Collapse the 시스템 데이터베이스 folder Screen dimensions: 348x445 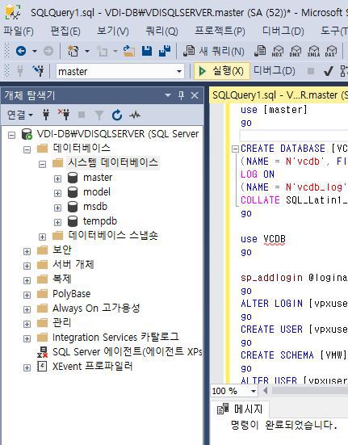tap(42, 164)
